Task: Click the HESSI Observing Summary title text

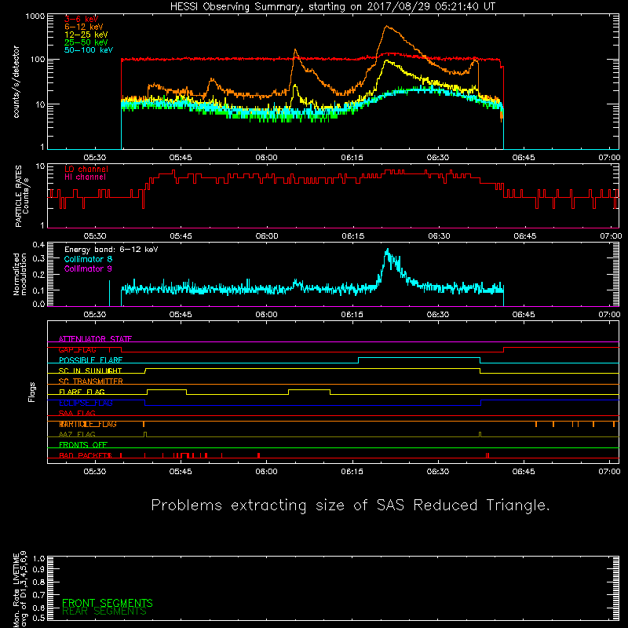Action: pos(332,7)
